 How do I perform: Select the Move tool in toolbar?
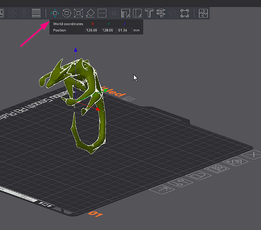pos(55,13)
